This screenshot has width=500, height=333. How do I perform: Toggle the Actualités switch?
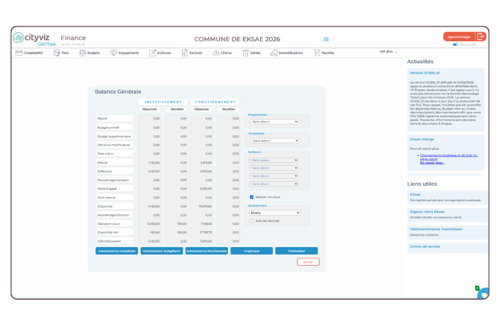click(455, 45)
